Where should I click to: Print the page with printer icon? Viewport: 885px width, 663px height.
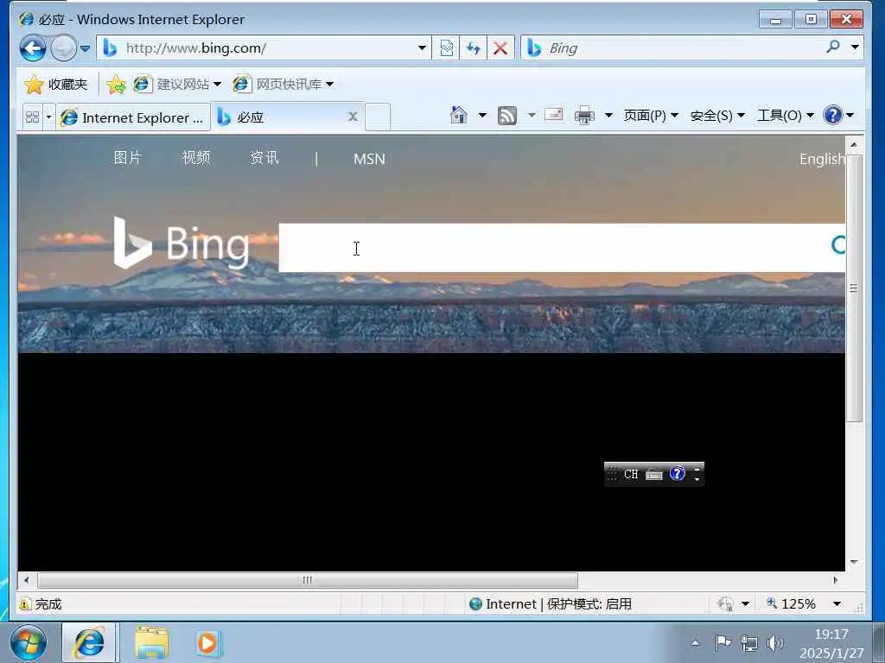(584, 115)
